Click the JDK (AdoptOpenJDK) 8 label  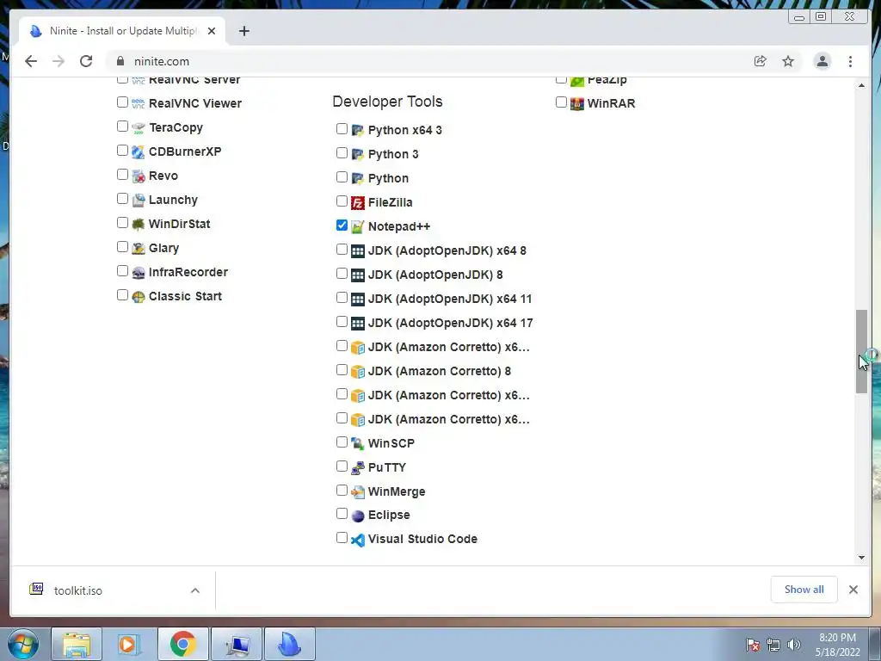click(x=435, y=275)
